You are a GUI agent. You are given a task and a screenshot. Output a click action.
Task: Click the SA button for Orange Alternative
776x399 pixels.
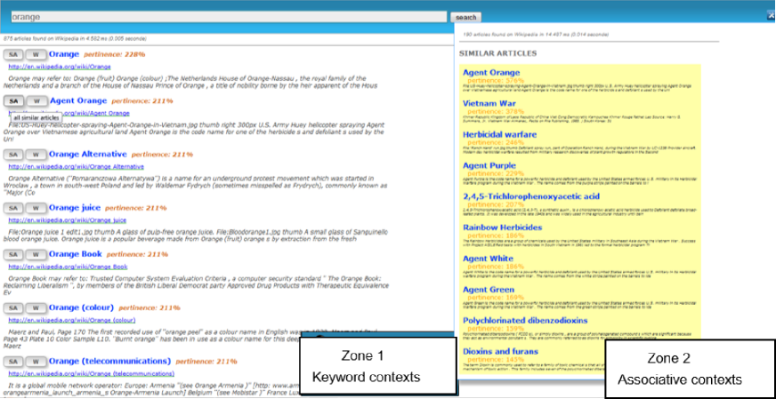[x=13, y=155]
